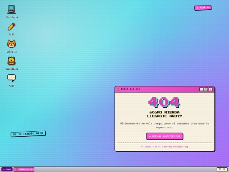The height and width of the screenshot is (172, 229).
Task: Open the Blog pencil icon
Action: tap(11, 29)
